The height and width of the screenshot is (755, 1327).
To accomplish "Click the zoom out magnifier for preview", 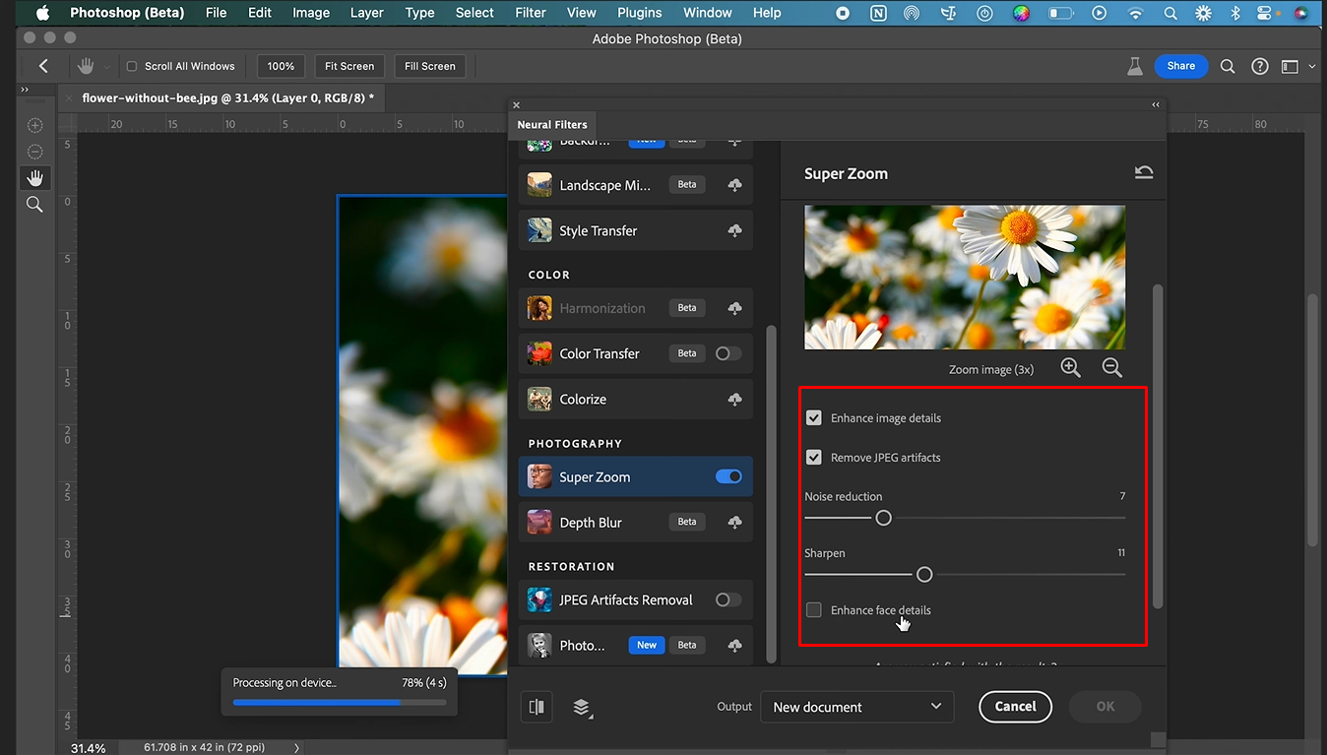I will tap(1111, 368).
